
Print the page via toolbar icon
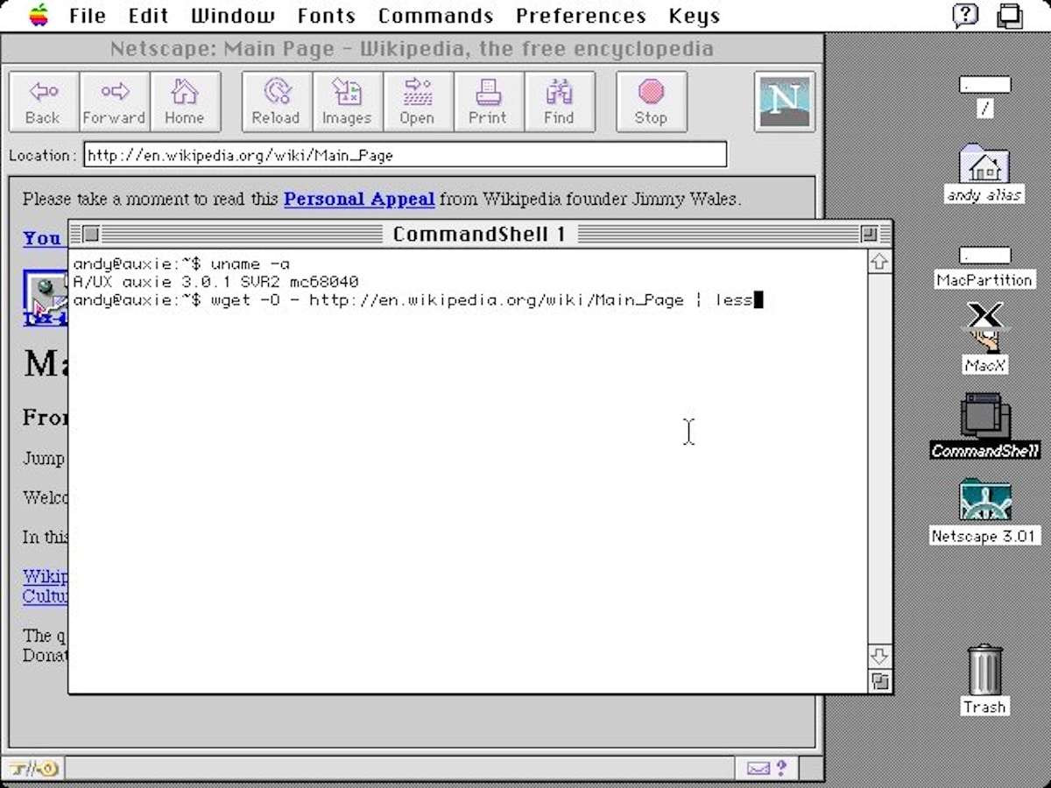tap(488, 101)
